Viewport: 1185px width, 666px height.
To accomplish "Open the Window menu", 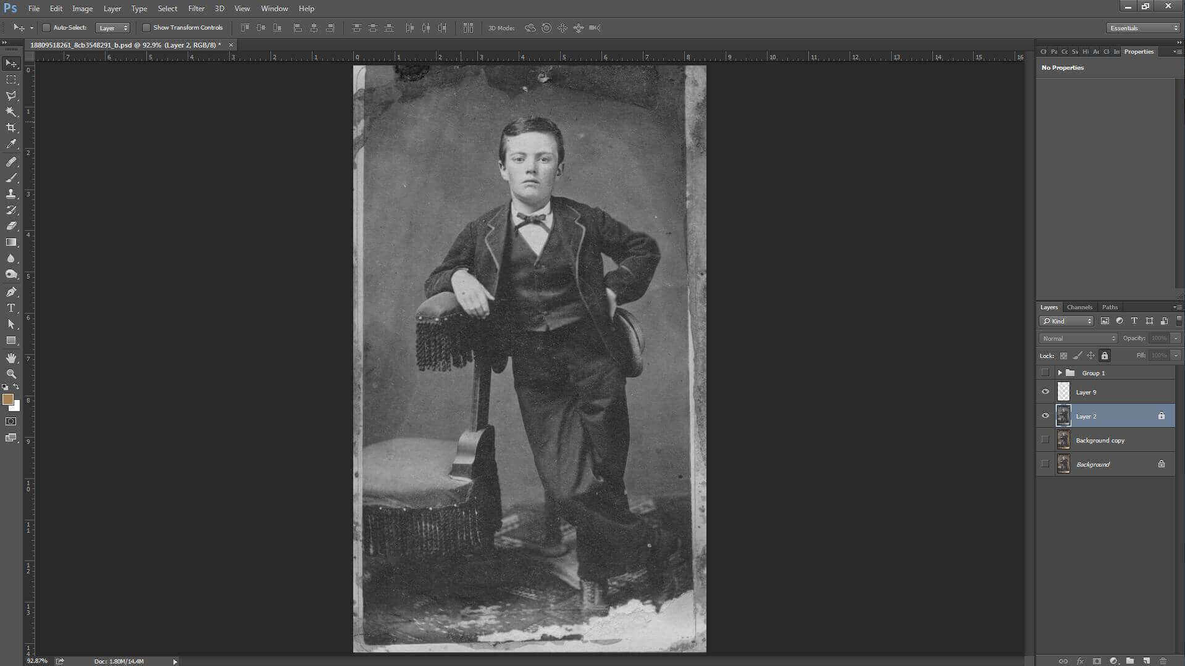I will tap(274, 9).
